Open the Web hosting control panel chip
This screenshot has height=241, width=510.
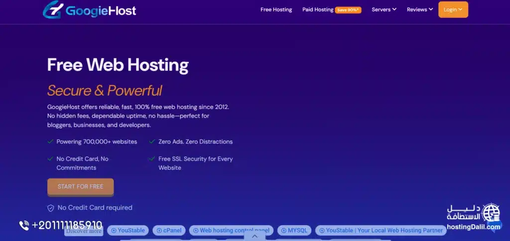[x=231, y=230]
